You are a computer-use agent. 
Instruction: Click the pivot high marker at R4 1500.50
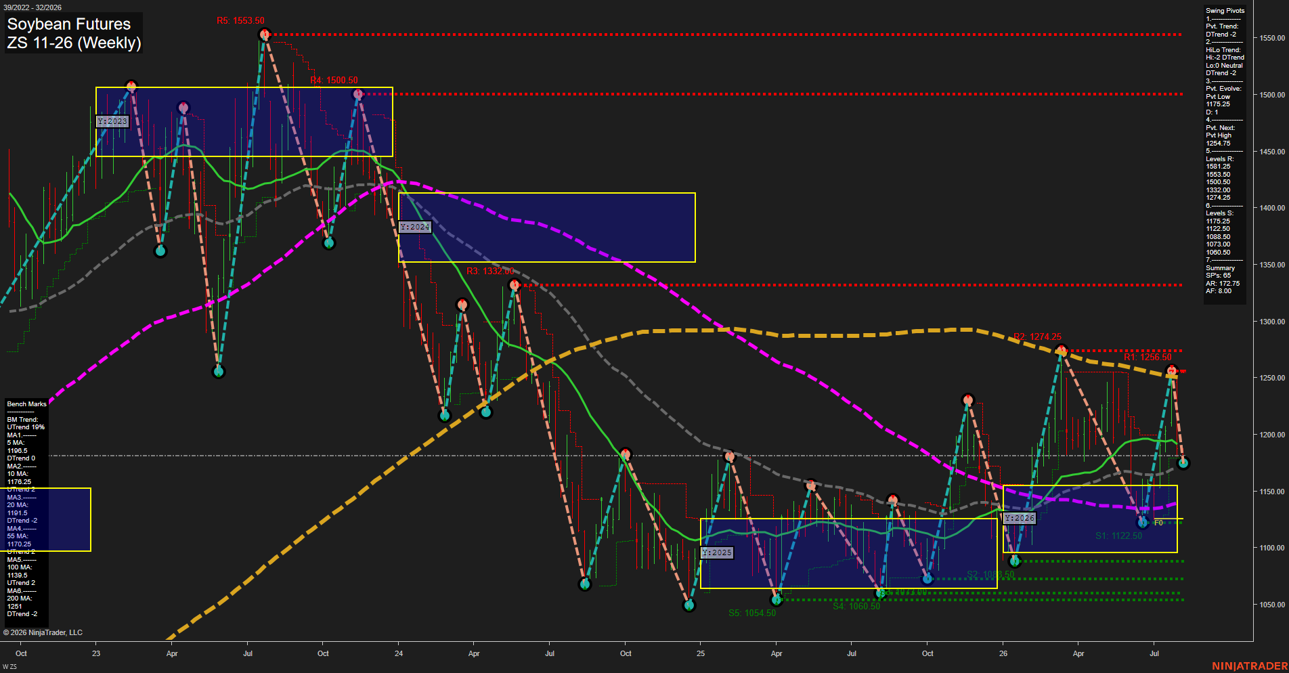click(358, 95)
